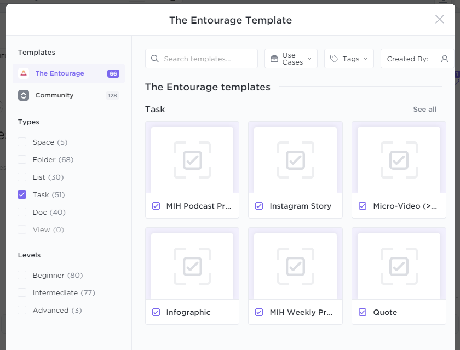Click the Infographic template name
The width and height of the screenshot is (460, 350).
(188, 312)
